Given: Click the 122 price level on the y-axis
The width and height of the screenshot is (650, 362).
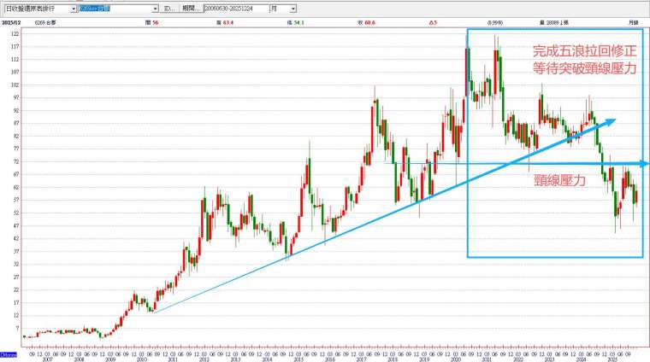Looking at the screenshot, I should coord(15,32).
